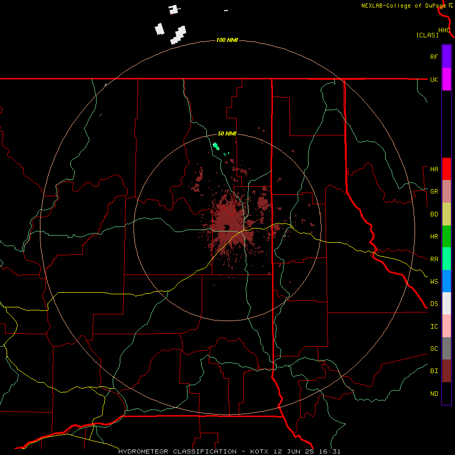Click the GC legend label

pos(434,349)
